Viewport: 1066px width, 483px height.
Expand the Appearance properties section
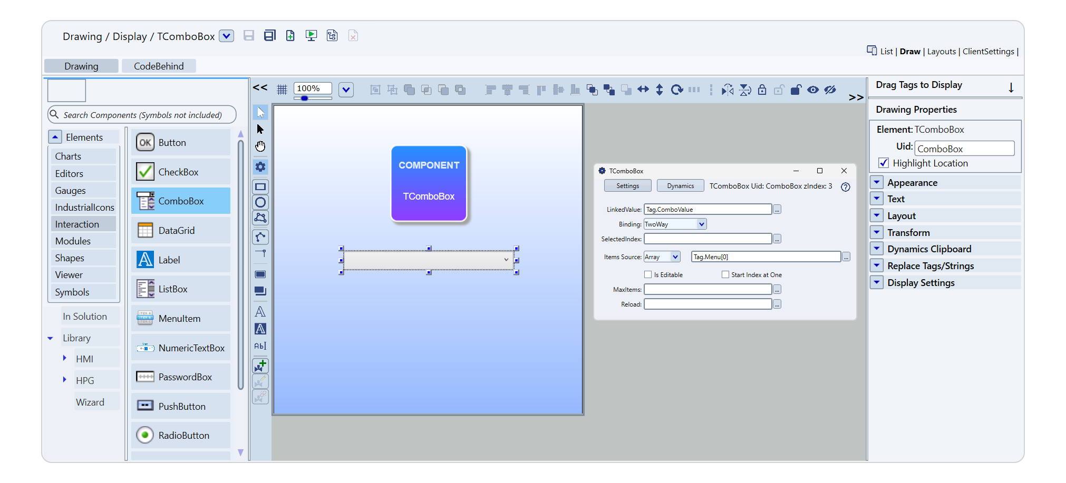(877, 183)
